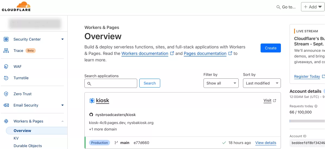Click the WAF shield icon
The height and width of the screenshot is (149, 325).
pyautogui.click(x=6, y=67)
